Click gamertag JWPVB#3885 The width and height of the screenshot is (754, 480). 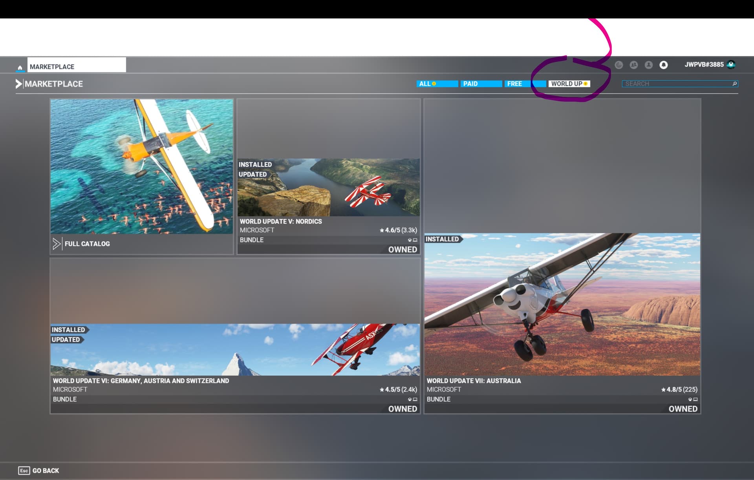click(704, 65)
